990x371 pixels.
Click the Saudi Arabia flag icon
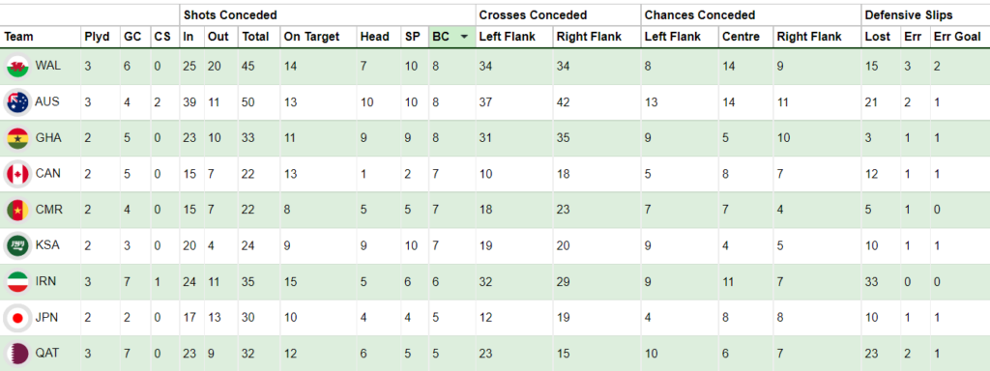tap(17, 246)
